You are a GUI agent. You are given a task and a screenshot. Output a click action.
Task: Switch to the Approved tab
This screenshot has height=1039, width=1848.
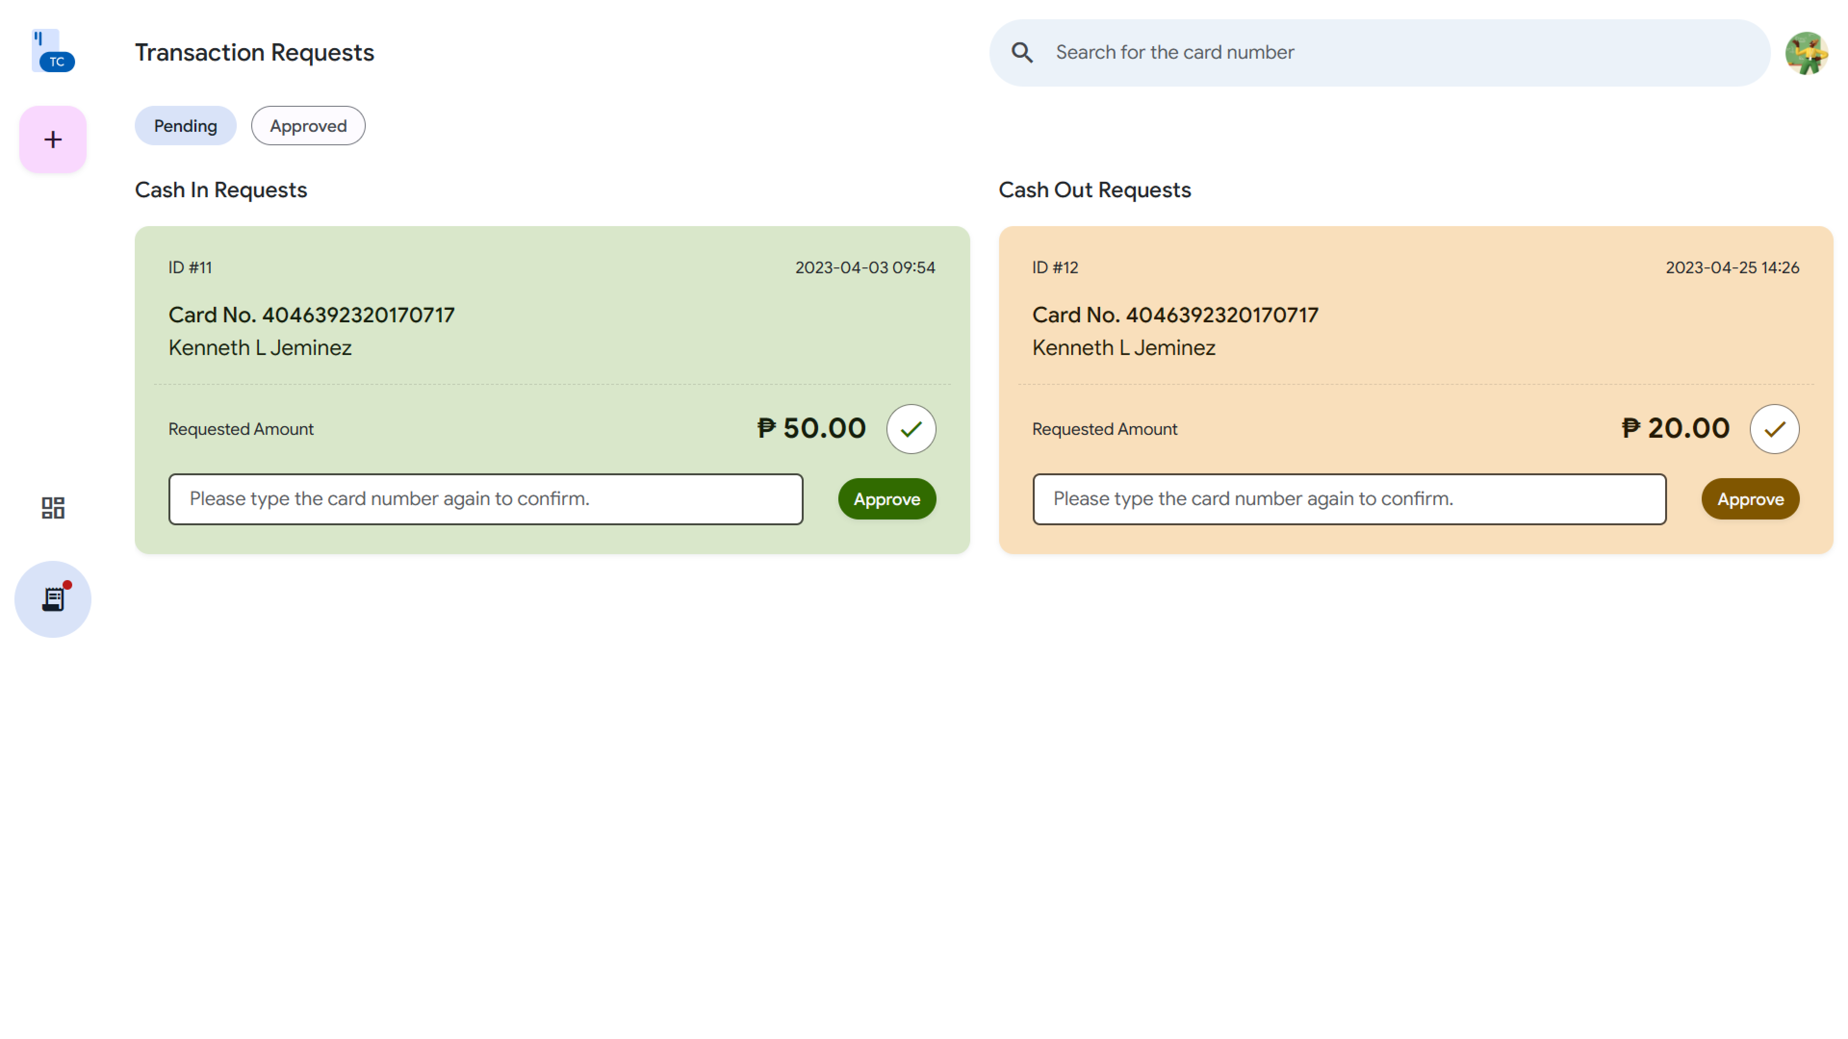[x=308, y=126]
